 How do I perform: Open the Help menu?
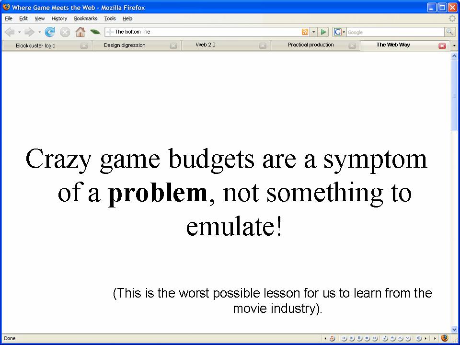(127, 19)
